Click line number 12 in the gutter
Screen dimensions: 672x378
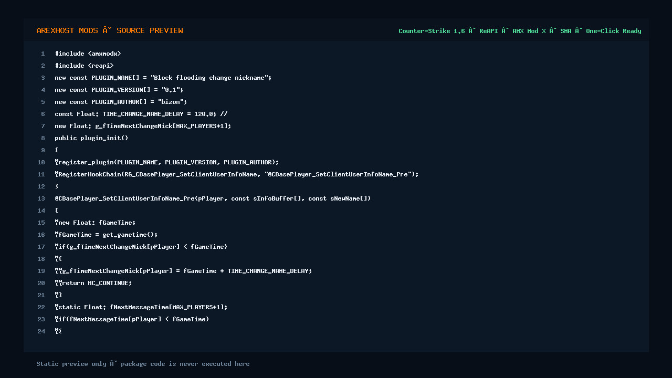(41, 186)
